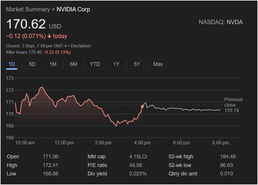The height and width of the screenshot is (185, 258).
Task: Click the Mkt cap value 4.15LCr
Action: pyautogui.click(x=138, y=157)
